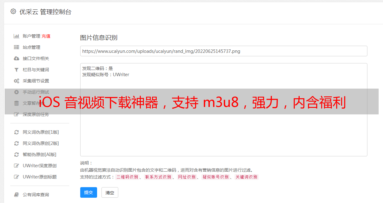The height and width of the screenshot is (203, 383).
Task: Open UWriter原创标题 menu item
Action: (40, 177)
